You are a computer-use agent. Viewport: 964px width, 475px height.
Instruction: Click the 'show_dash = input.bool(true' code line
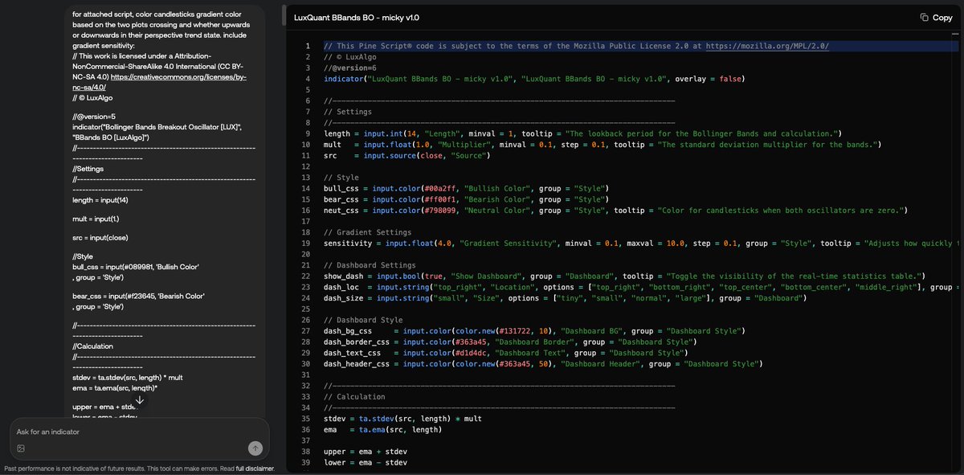click(x=625, y=276)
